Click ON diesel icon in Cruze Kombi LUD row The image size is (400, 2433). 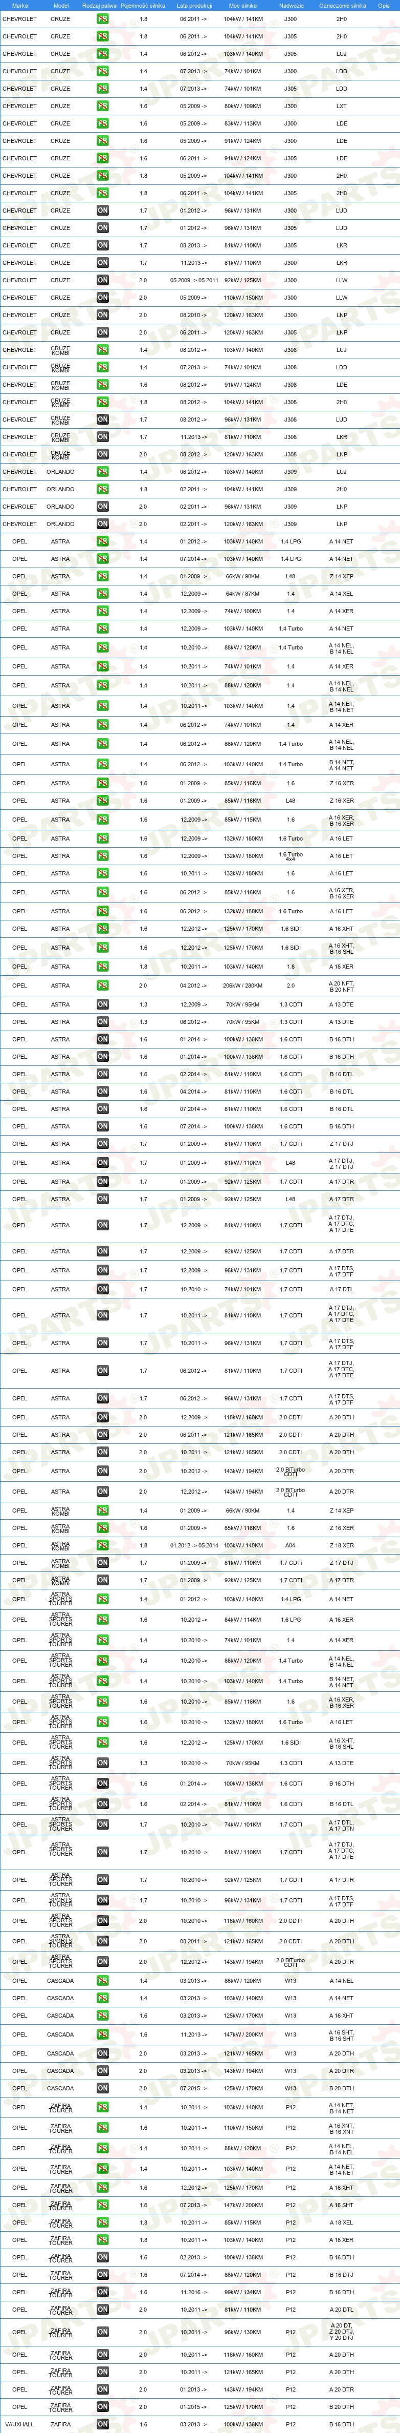[x=102, y=420]
